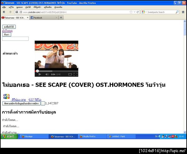The width and height of the screenshot is (187, 154).
Task: Open the Firefox home page icon
Action: point(183,12)
